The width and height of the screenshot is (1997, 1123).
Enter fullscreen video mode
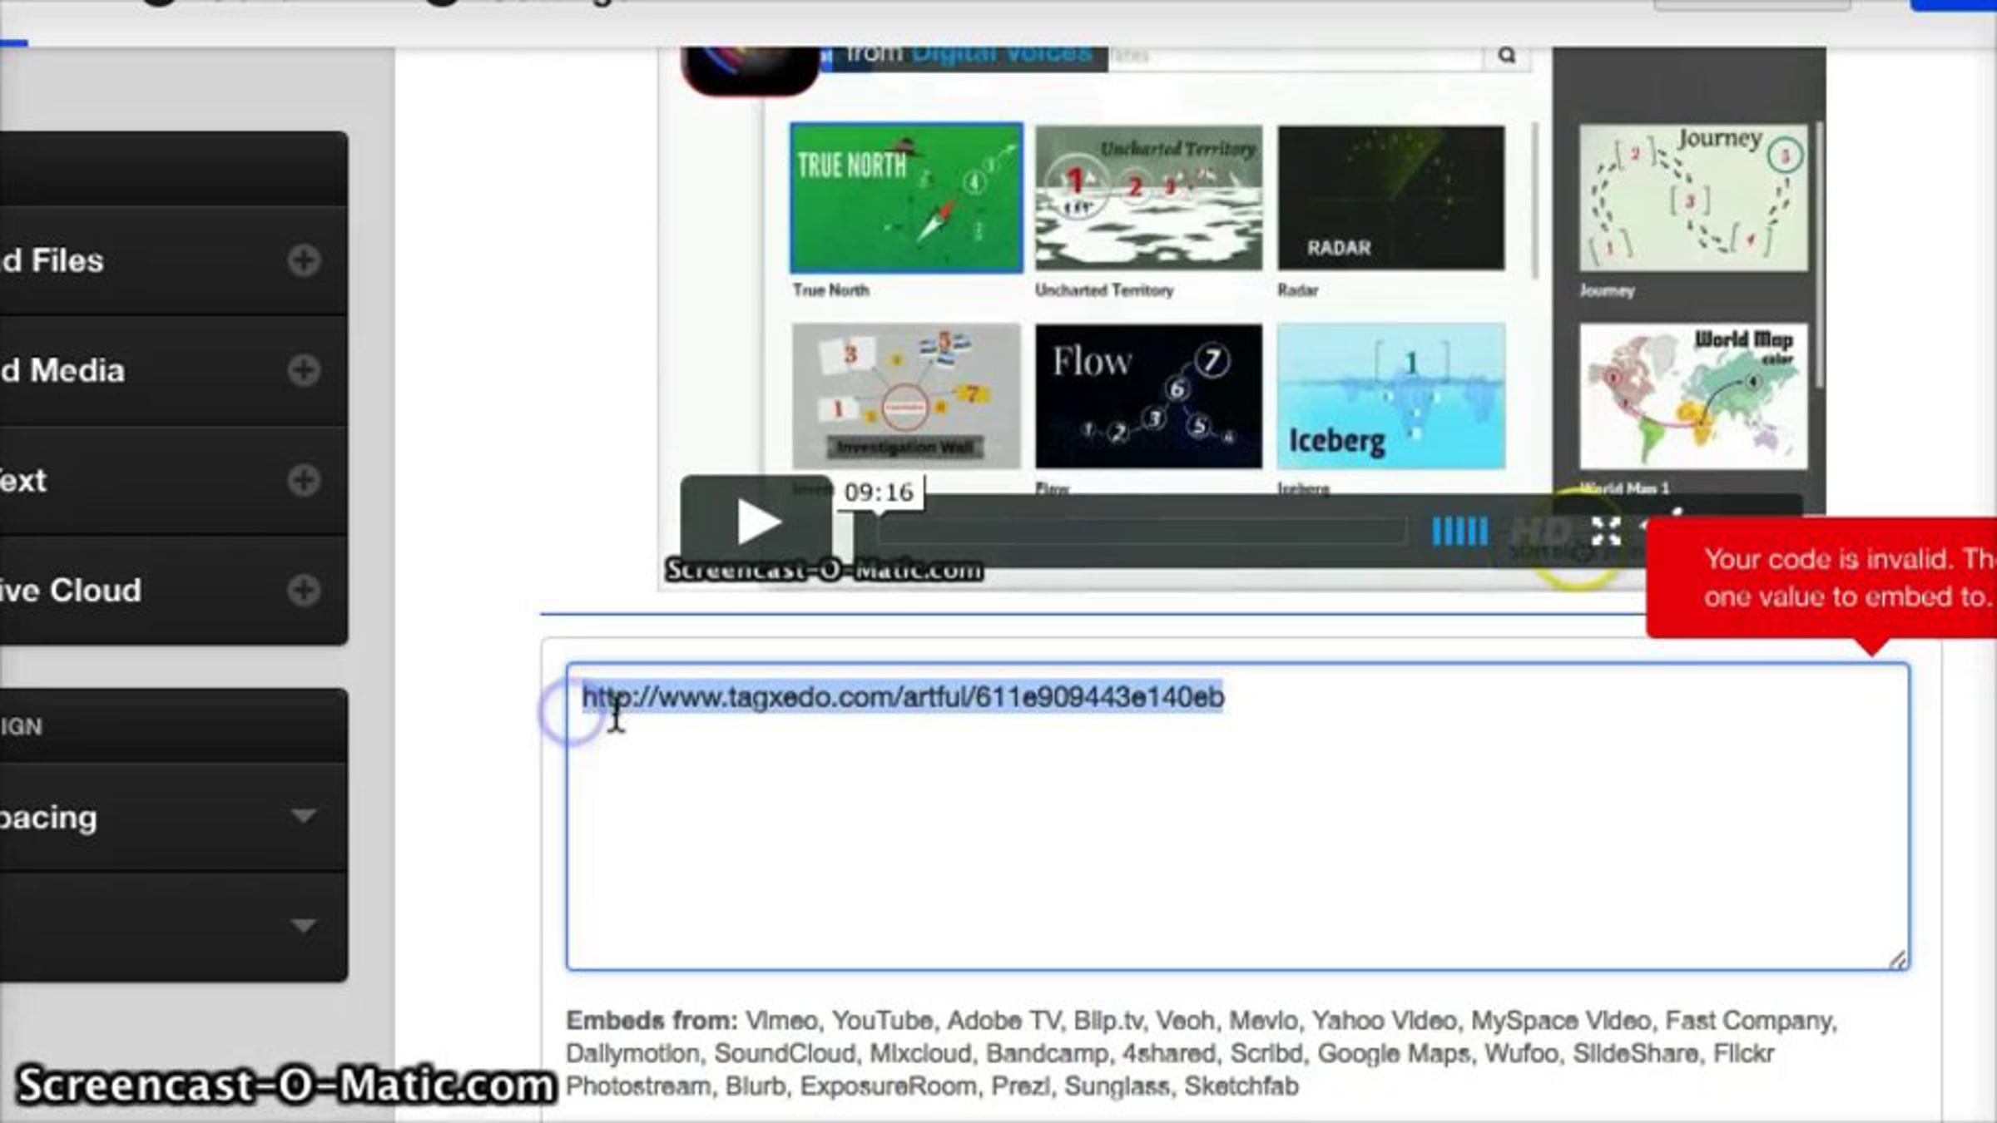click(1606, 531)
